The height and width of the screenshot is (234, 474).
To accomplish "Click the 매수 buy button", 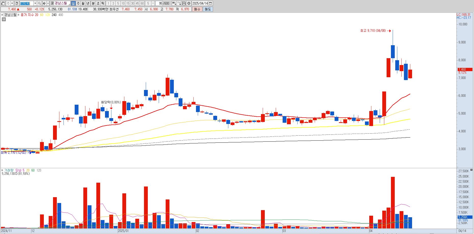I will pos(197,9).
